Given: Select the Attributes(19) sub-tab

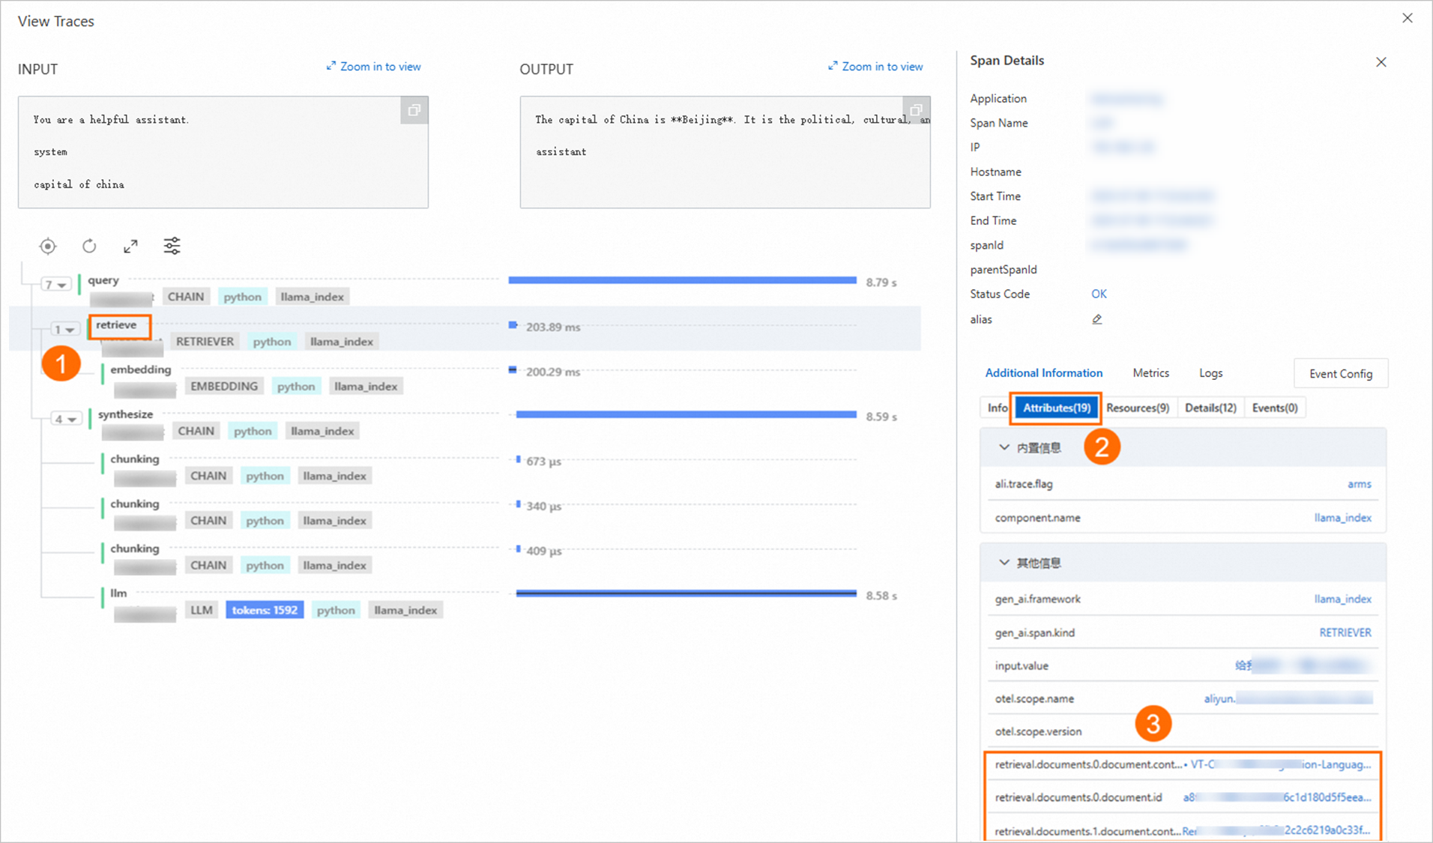Looking at the screenshot, I should [1056, 408].
